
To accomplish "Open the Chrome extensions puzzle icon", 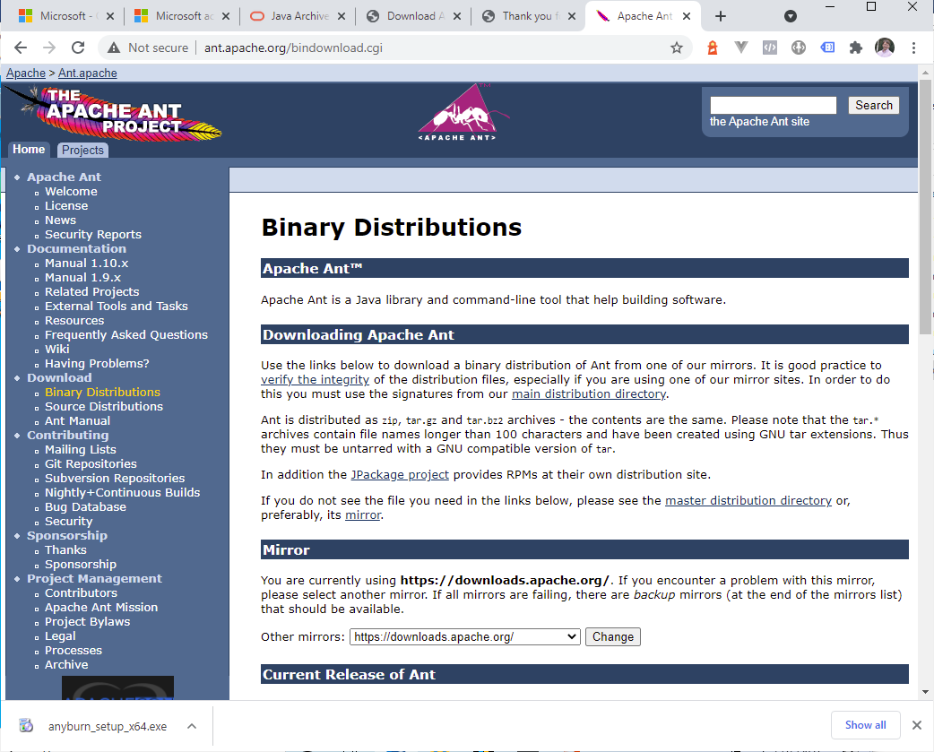I will pos(856,48).
